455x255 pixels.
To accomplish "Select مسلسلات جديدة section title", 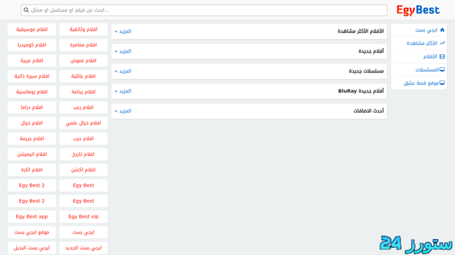I will 366,71.
